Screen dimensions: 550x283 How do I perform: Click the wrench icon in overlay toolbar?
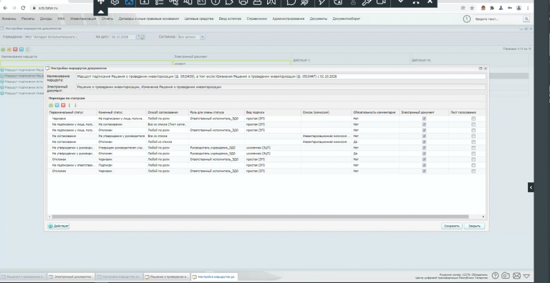(x=366, y=2)
